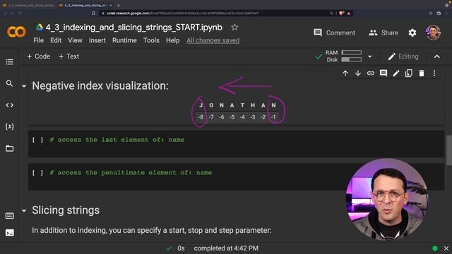Screen dimensions: 452x254
Task: Click the RAM usage bar
Action: [352, 52]
